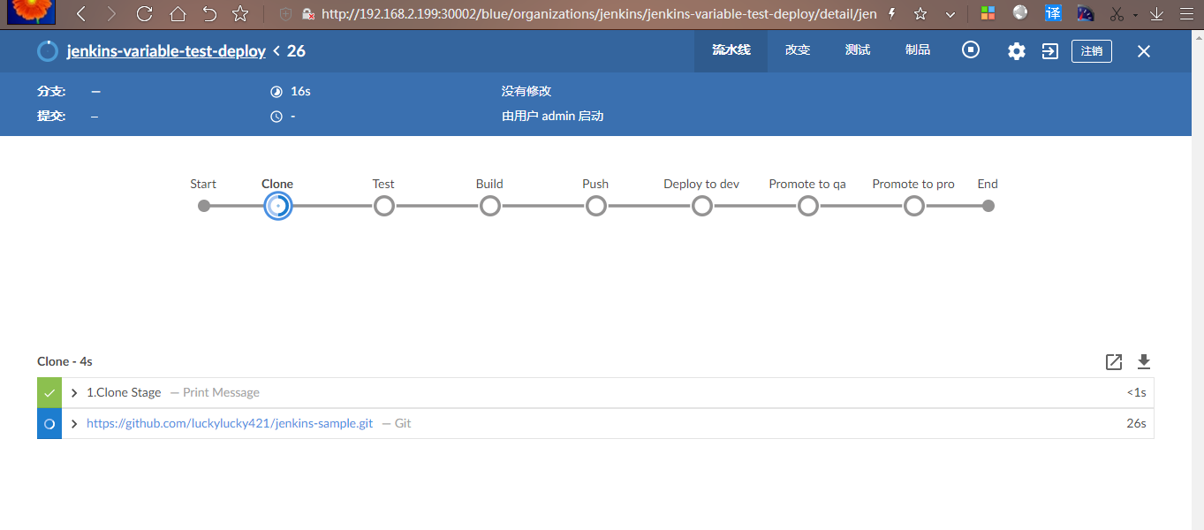The width and height of the screenshot is (1204, 530).
Task: Select the Build stage node
Action: pos(489,206)
